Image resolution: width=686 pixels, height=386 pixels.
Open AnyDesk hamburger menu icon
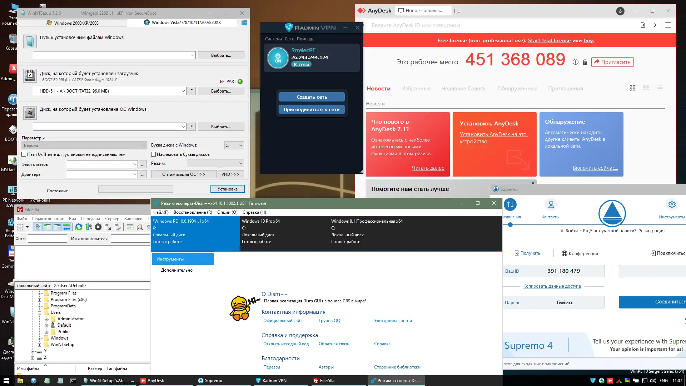click(668, 25)
